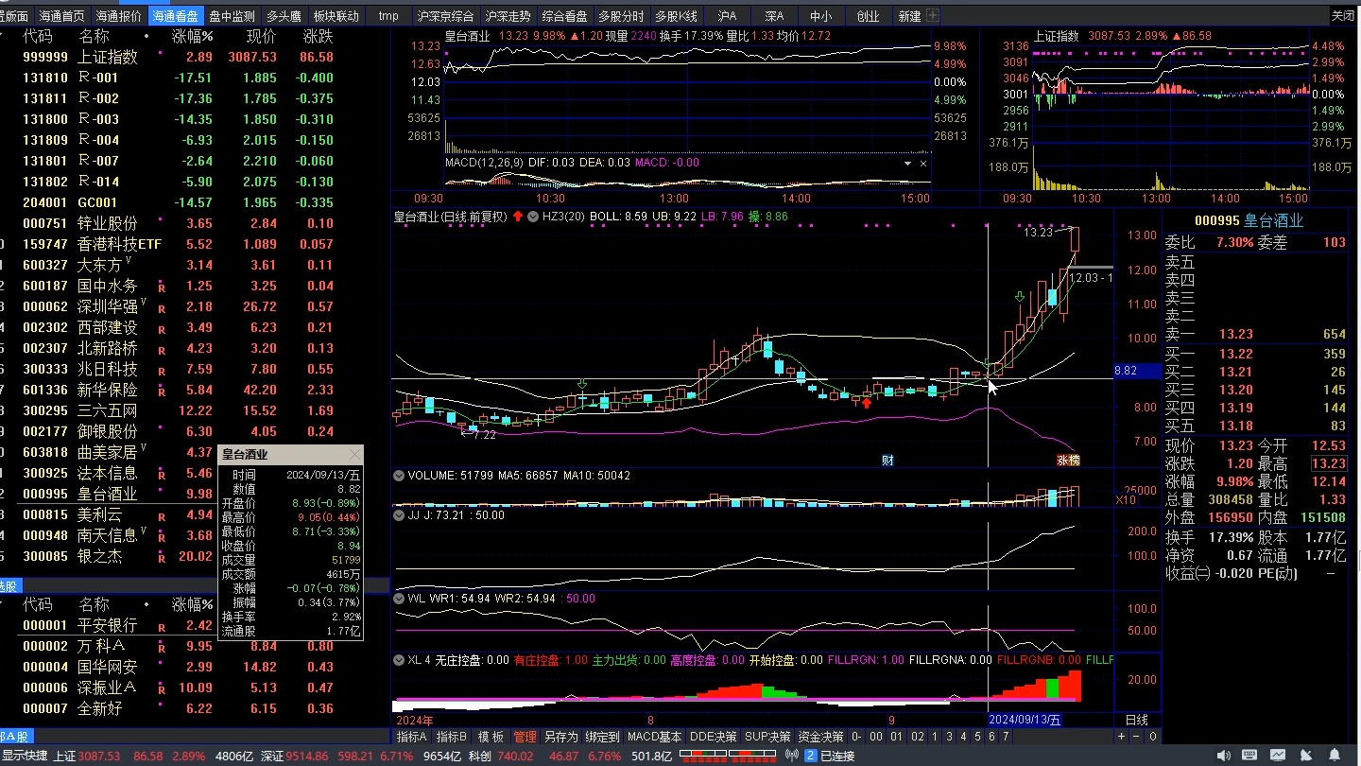
Task: Click the 财 marker on the chart
Action: click(887, 460)
